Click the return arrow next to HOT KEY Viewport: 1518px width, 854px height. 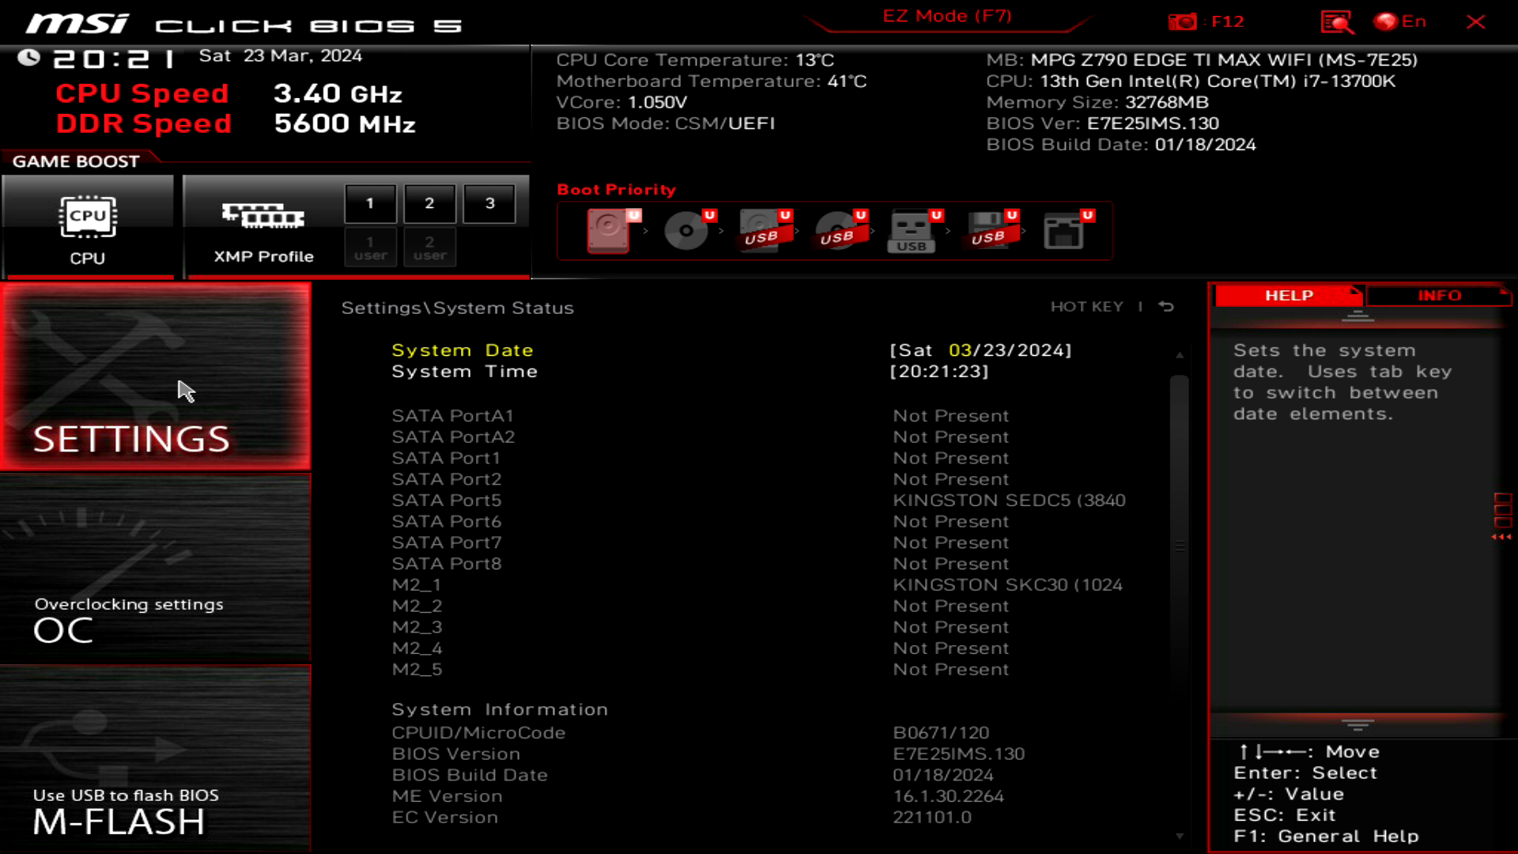pyautogui.click(x=1170, y=307)
